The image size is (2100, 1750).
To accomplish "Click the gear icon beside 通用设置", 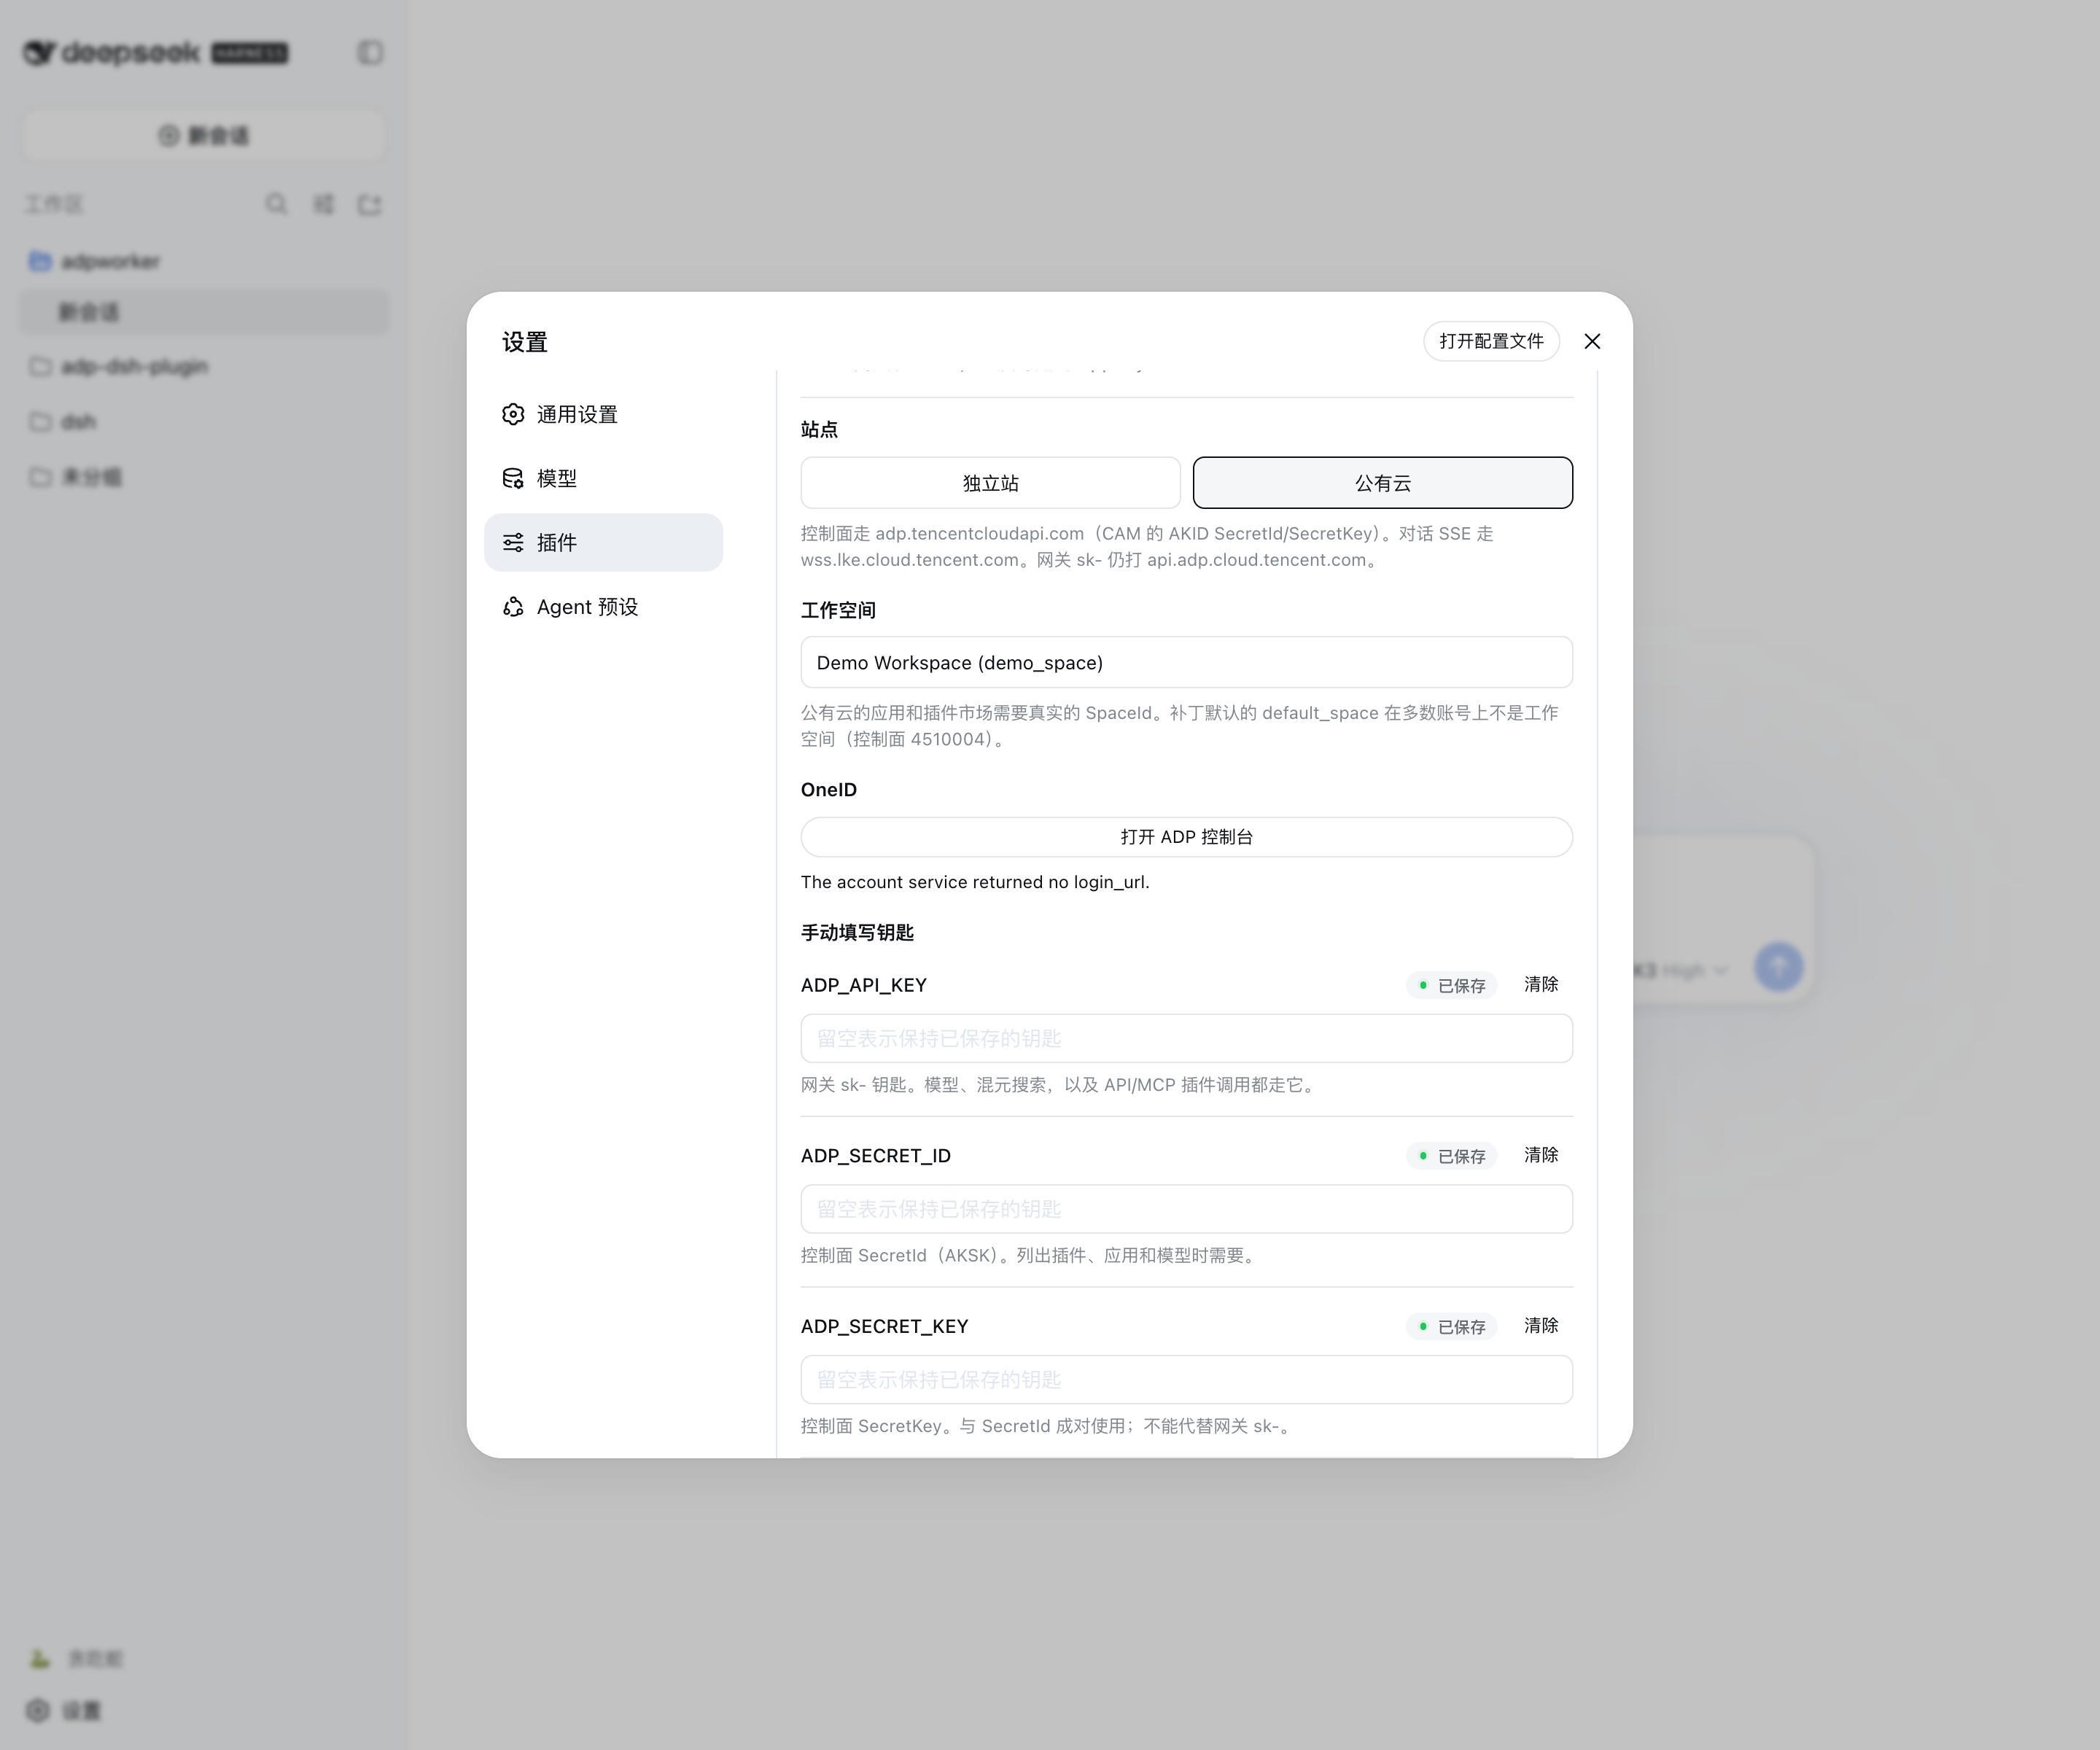I will pos(513,414).
